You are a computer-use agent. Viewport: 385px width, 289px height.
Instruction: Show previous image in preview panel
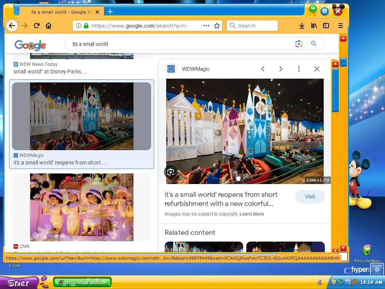click(x=263, y=69)
